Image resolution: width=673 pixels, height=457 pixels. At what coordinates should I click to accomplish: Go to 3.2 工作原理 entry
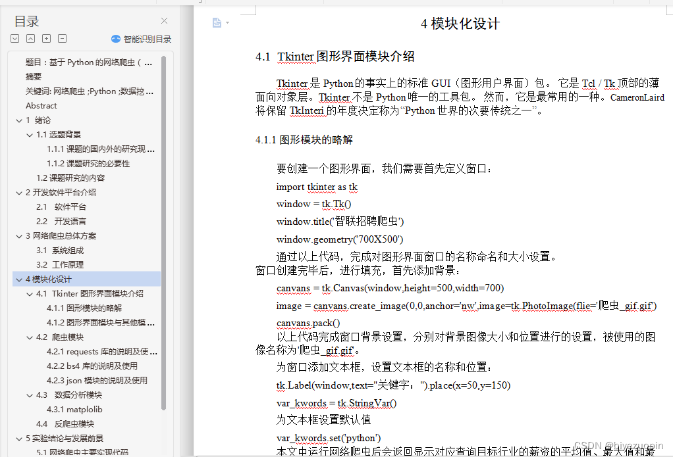(60, 265)
